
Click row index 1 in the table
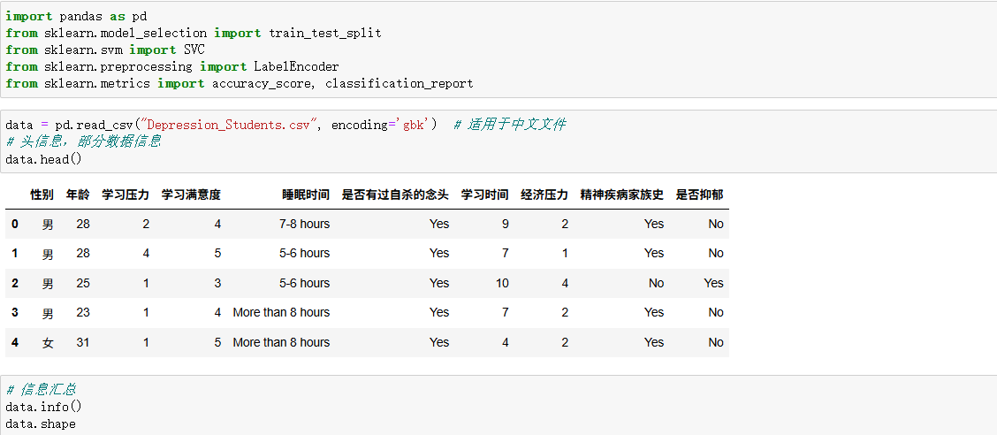point(15,253)
